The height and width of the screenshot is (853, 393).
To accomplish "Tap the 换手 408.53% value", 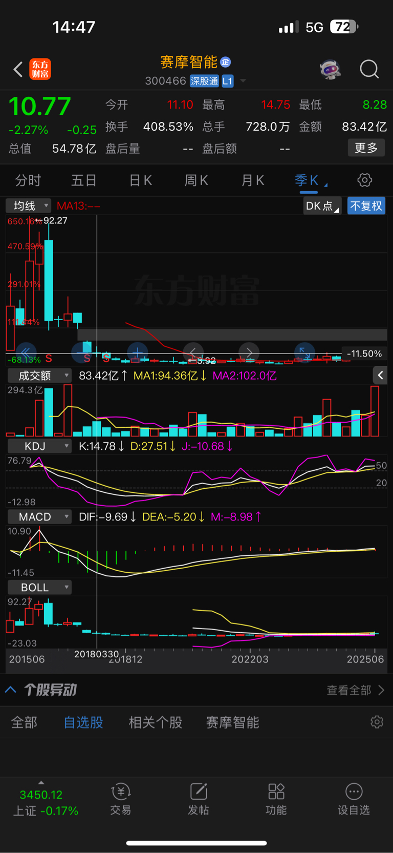I will tap(168, 127).
